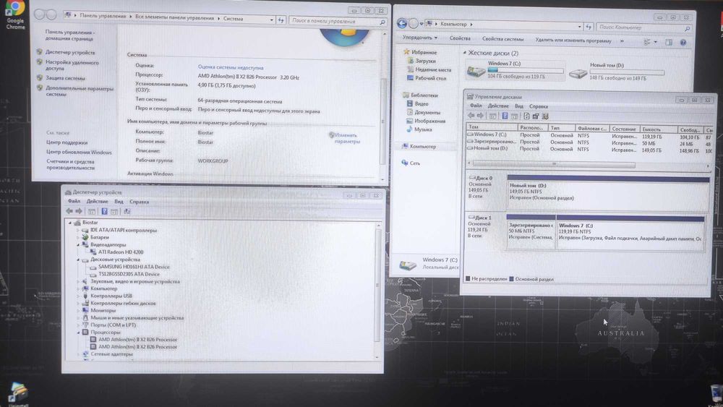
Task: Expand sound, video and game devices node
Action: [78, 281]
